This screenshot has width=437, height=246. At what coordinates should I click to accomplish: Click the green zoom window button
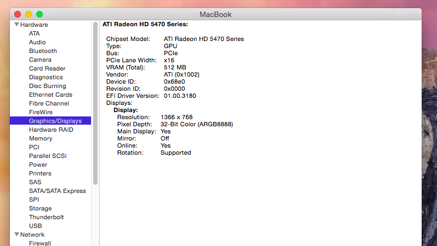pyautogui.click(x=39, y=14)
